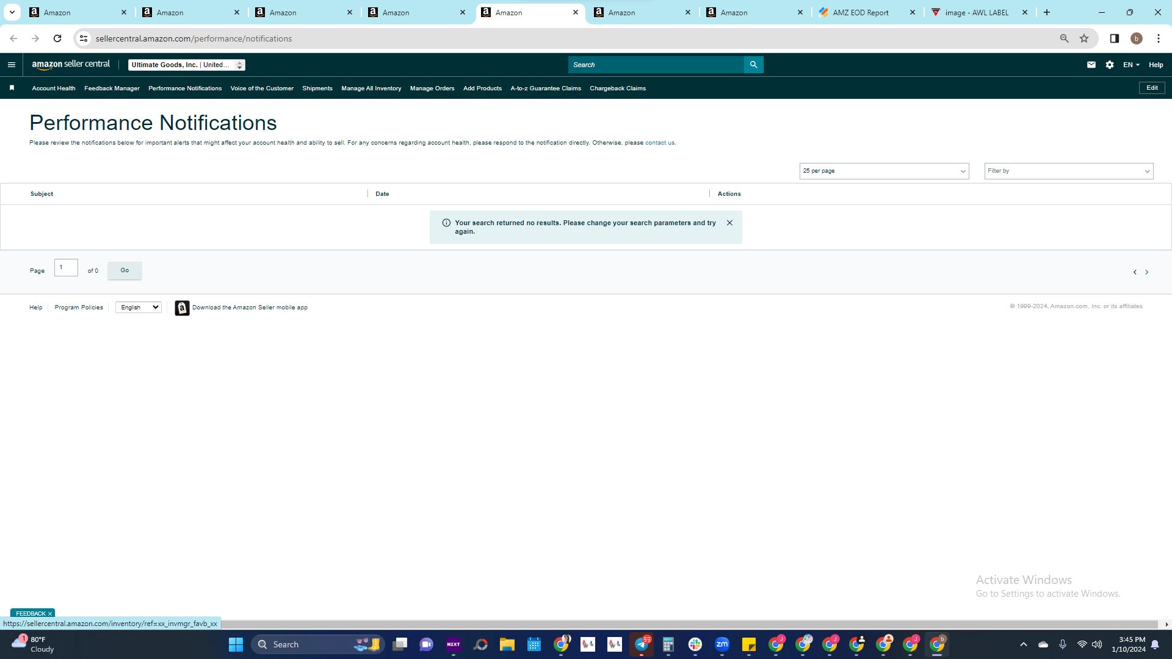The image size is (1172, 659).
Task: Open Manage Orders
Action: (x=432, y=88)
